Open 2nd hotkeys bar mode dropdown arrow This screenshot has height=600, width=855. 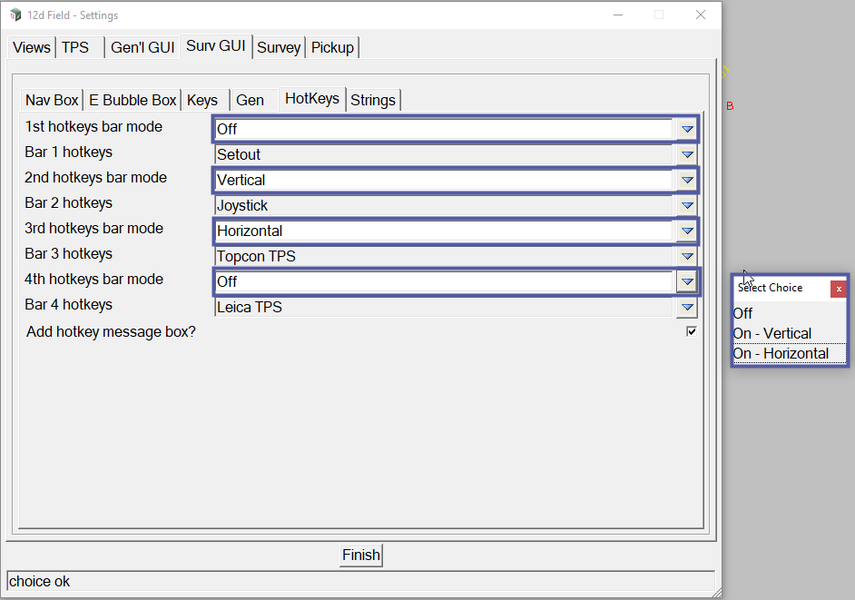687,181
